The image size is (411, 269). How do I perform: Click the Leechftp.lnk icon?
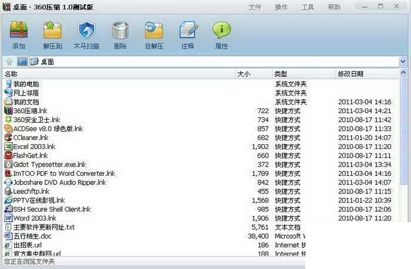pos(8,191)
